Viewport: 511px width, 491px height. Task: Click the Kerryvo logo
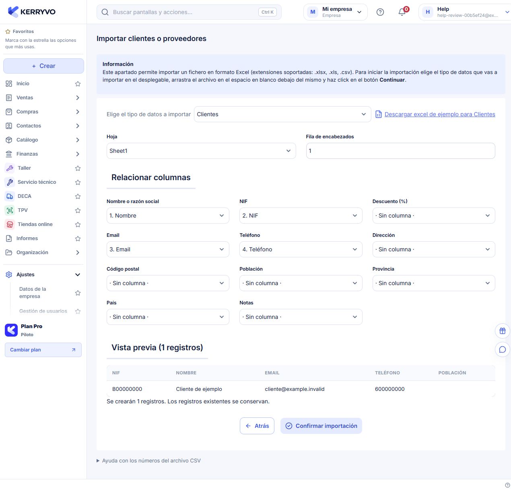pyautogui.click(x=32, y=12)
